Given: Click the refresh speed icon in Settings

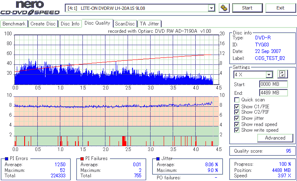Looking at the screenshot, I should [x=282, y=74].
